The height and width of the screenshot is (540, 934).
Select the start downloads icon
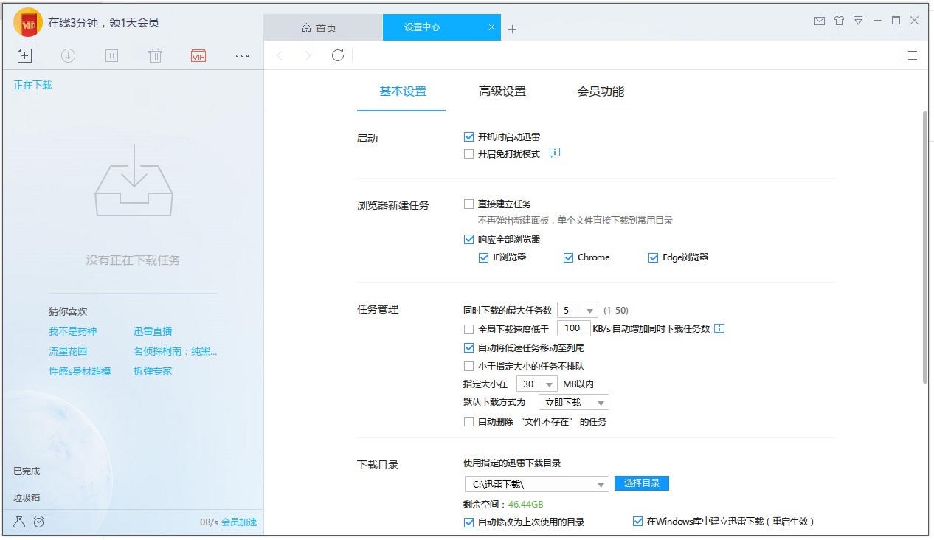pos(68,55)
